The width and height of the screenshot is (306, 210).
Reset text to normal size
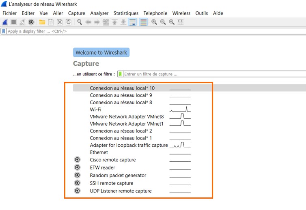click(x=172, y=22)
